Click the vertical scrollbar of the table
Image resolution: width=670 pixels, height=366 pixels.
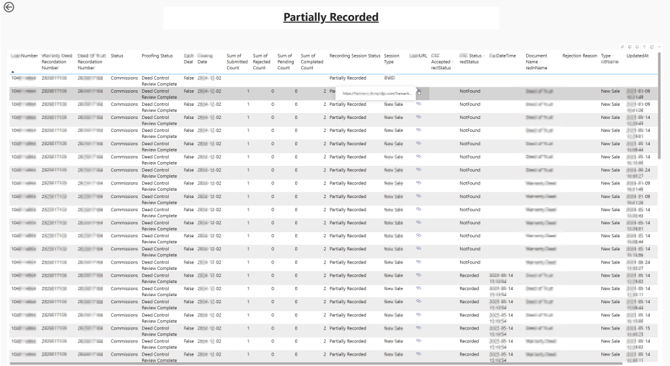(660, 106)
